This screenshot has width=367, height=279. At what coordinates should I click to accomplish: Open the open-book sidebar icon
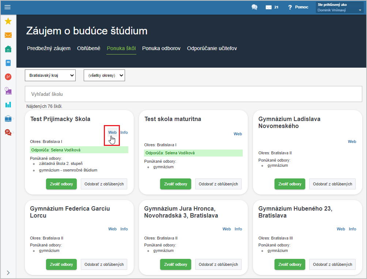click(8, 119)
